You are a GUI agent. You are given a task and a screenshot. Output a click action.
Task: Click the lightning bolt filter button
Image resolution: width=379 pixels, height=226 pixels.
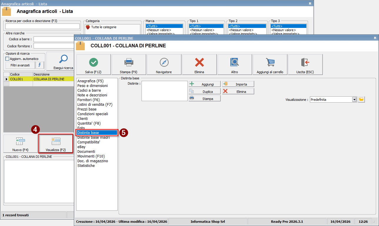coord(40,65)
